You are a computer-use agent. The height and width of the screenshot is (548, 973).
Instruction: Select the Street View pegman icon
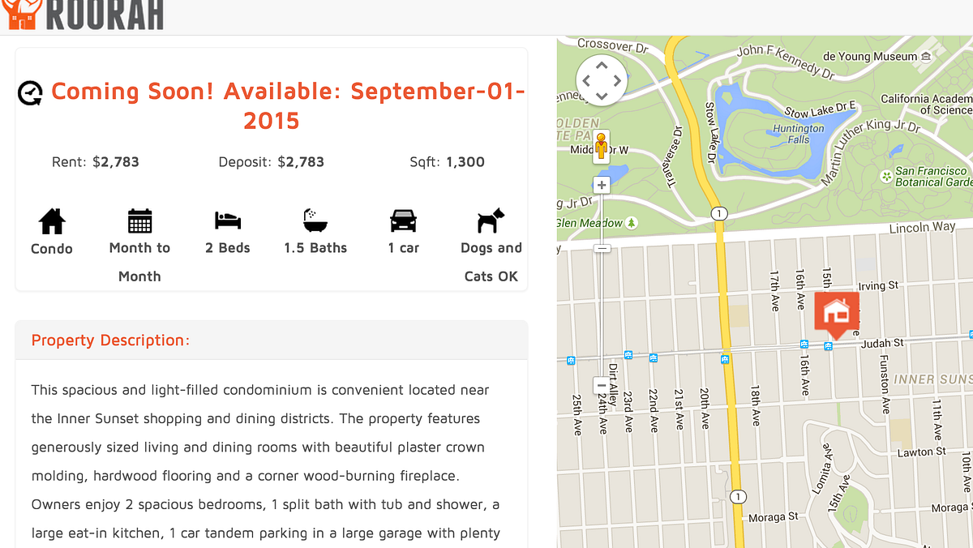click(601, 147)
